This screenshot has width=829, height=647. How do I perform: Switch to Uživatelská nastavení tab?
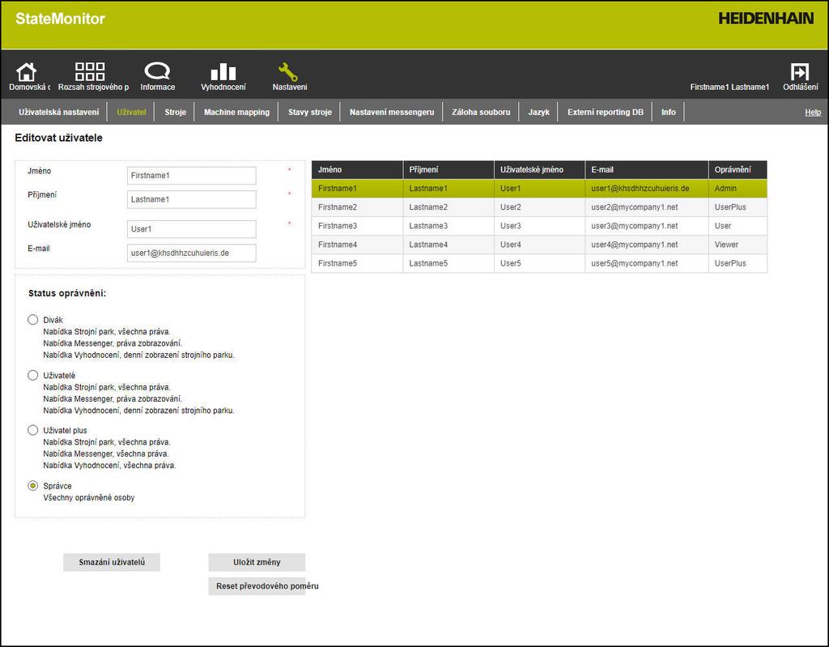click(58, 113)
